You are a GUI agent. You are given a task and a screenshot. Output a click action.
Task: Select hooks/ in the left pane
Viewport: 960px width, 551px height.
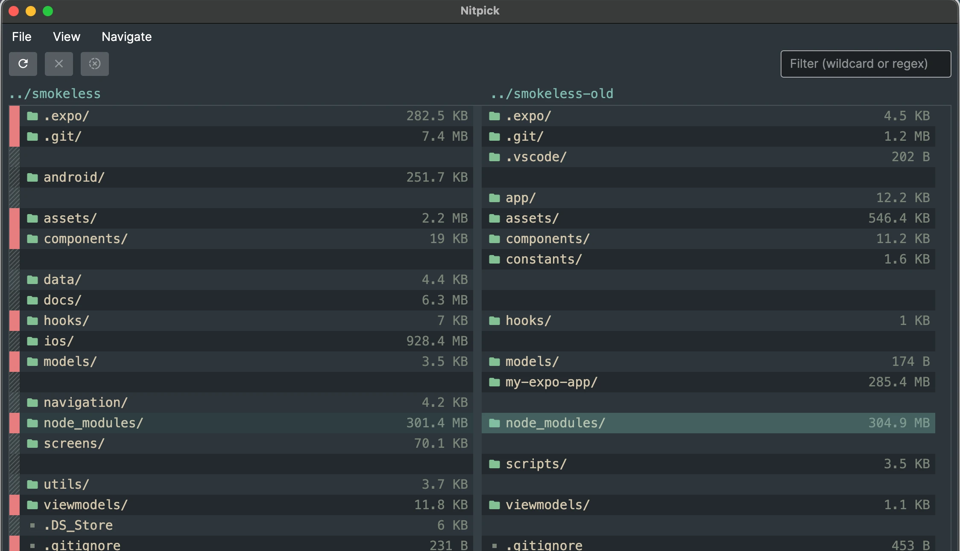click(246, 321)
